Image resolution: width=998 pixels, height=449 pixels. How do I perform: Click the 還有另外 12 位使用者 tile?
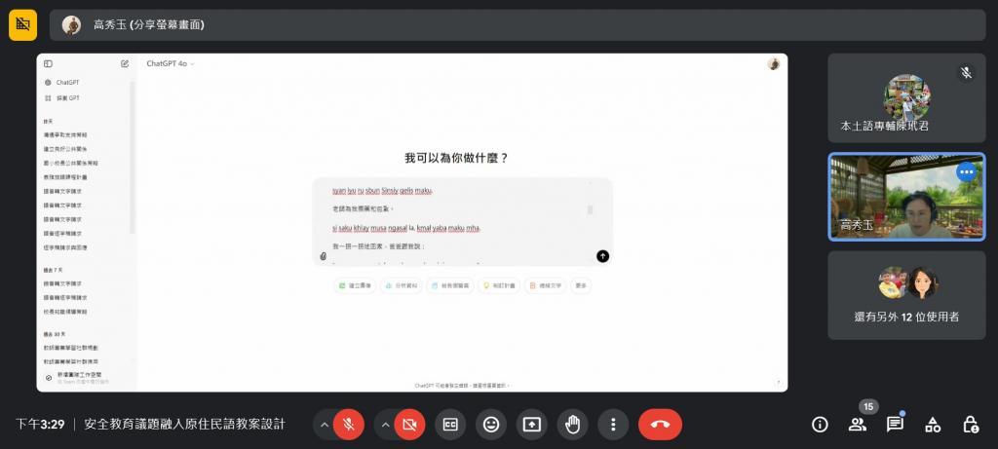906,295
